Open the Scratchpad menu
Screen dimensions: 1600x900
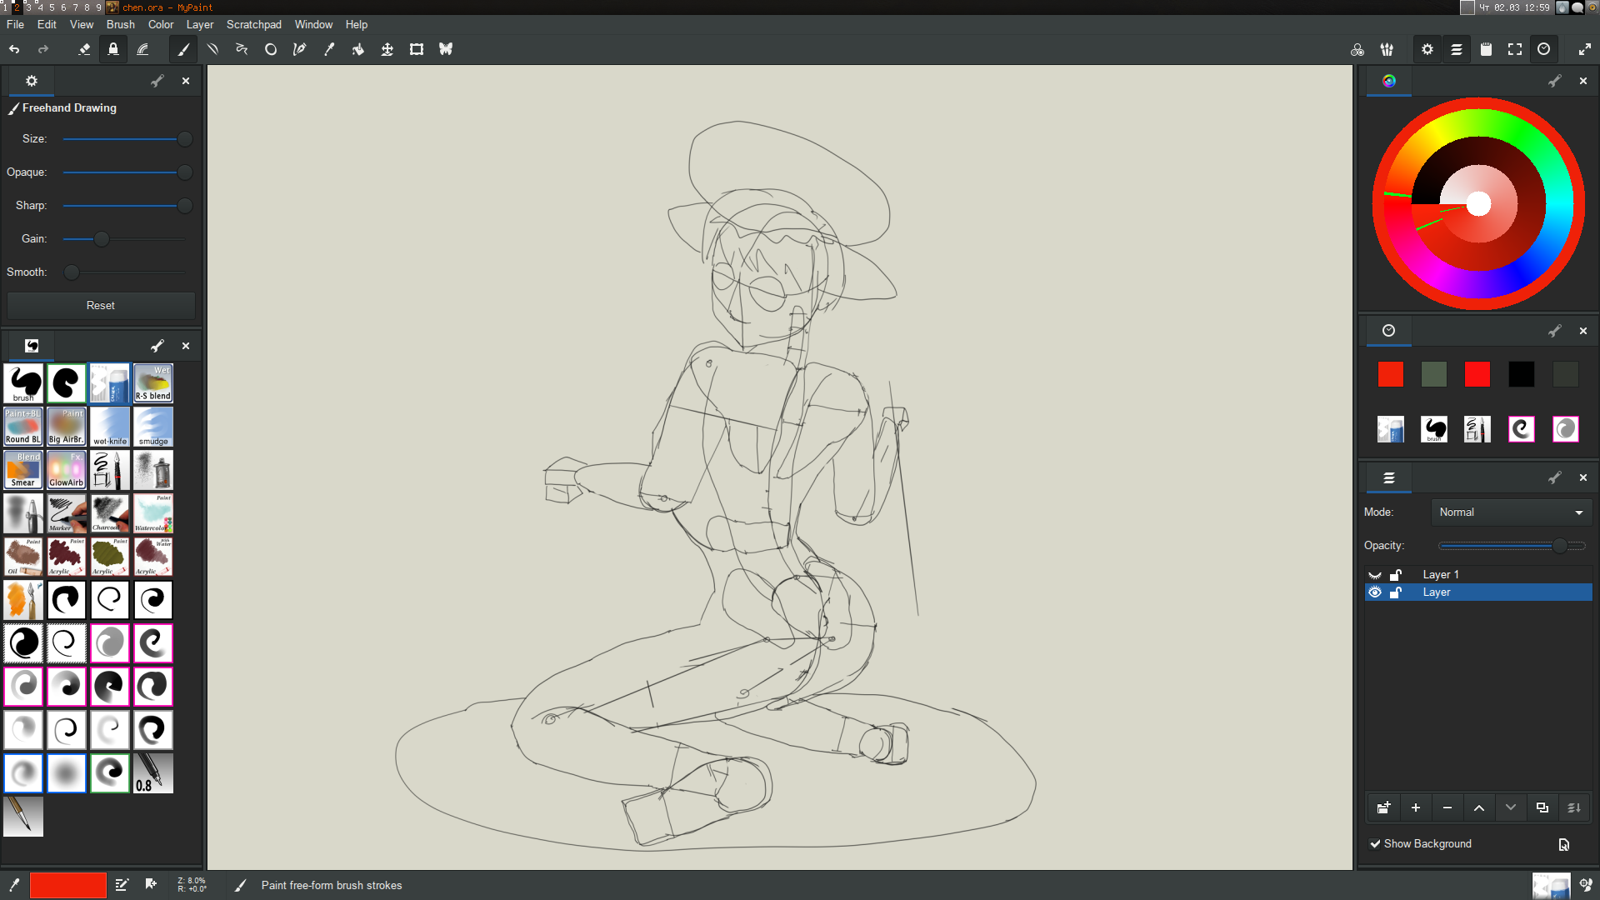point(253,25)
